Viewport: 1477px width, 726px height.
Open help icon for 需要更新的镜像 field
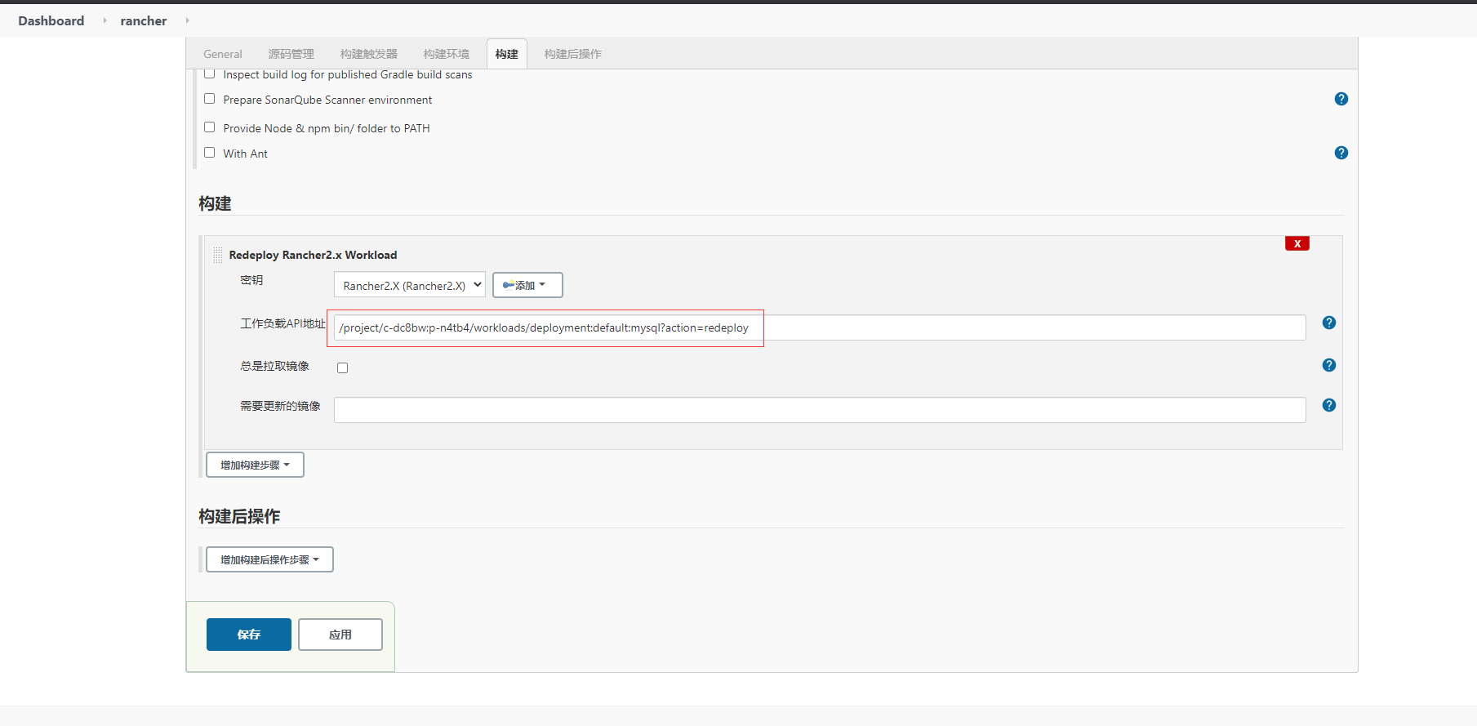1328,405
